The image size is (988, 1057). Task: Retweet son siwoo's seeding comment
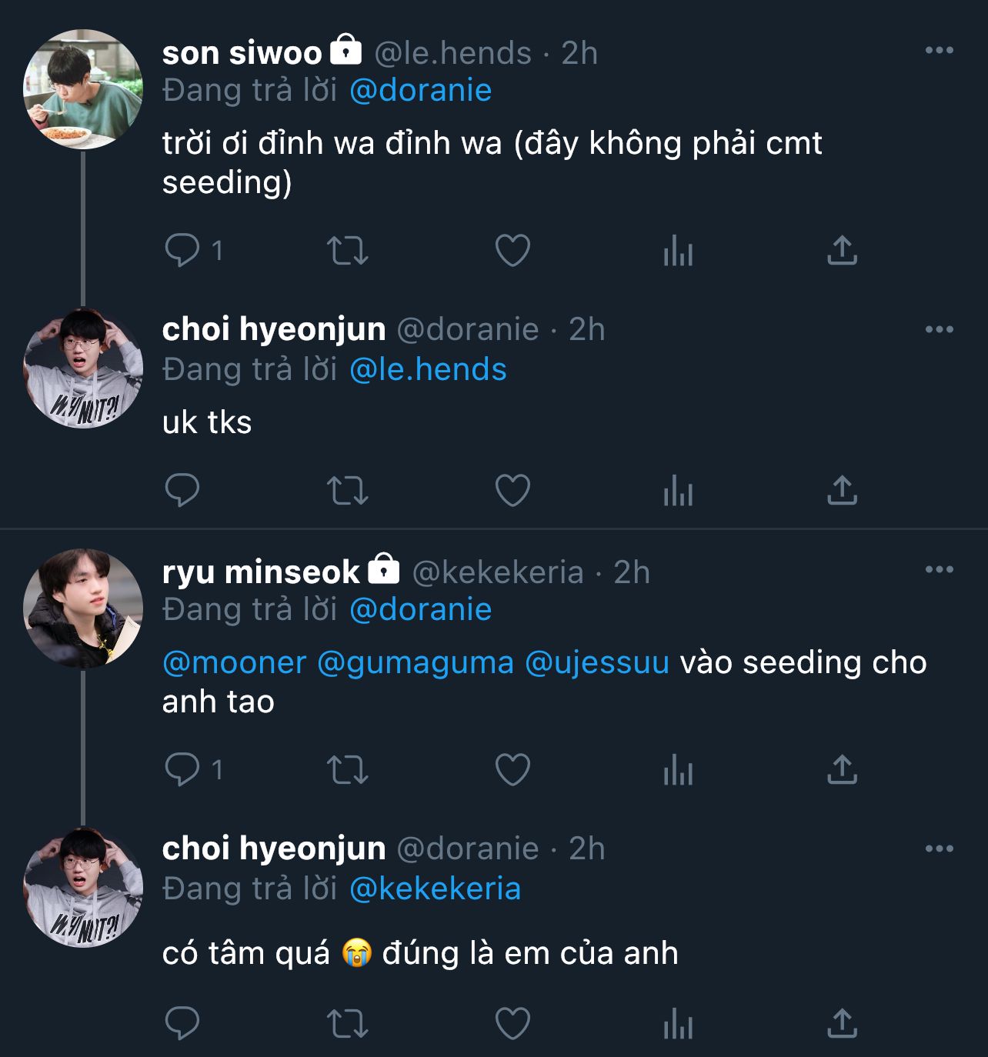click(x=348, y=251)
